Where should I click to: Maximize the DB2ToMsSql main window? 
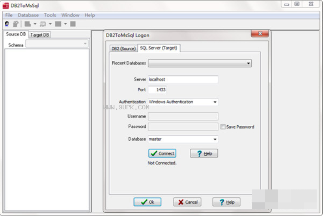point(297,4)
